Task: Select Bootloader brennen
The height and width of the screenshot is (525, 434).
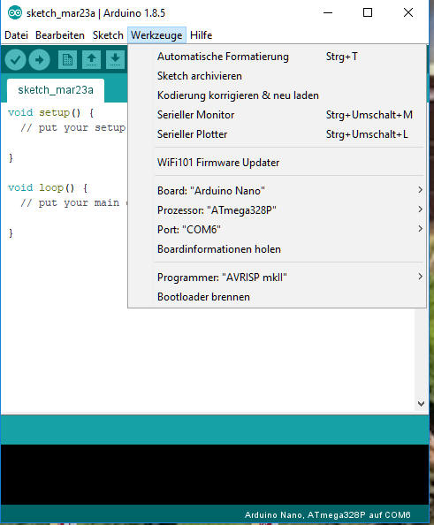Action: tap(277, 297)
